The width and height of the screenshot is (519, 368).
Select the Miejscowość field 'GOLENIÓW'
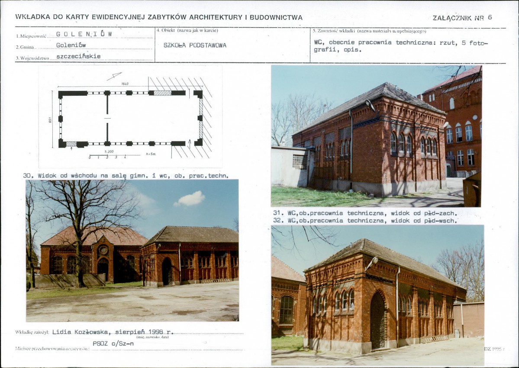[x=84, y=34]
